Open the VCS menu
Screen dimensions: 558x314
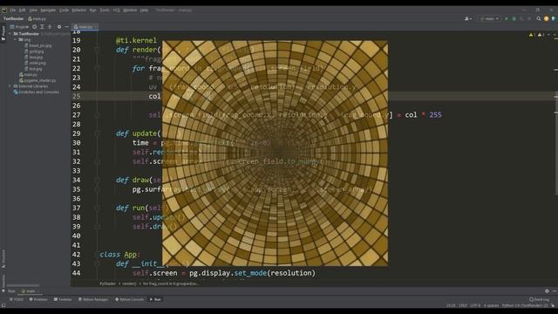tap(116, 10)
